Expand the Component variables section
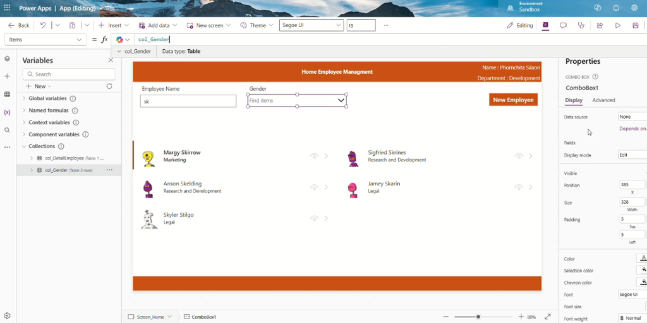 23,134
